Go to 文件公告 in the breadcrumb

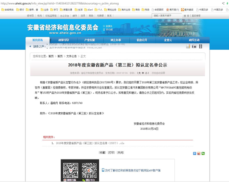tap(71, 56)
